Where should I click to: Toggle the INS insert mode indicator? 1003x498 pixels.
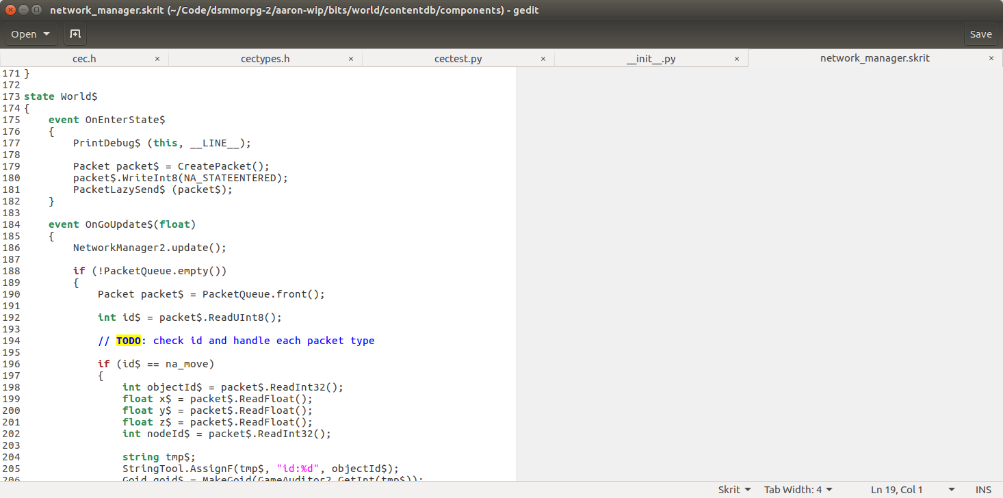click(983, 490)
